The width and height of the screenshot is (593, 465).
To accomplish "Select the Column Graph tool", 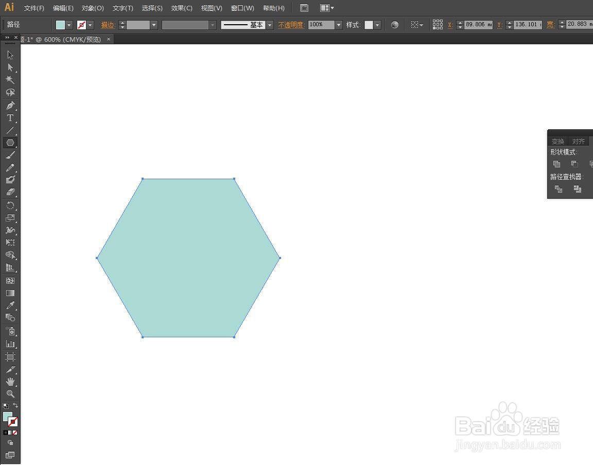I will [x=10, y=344].
